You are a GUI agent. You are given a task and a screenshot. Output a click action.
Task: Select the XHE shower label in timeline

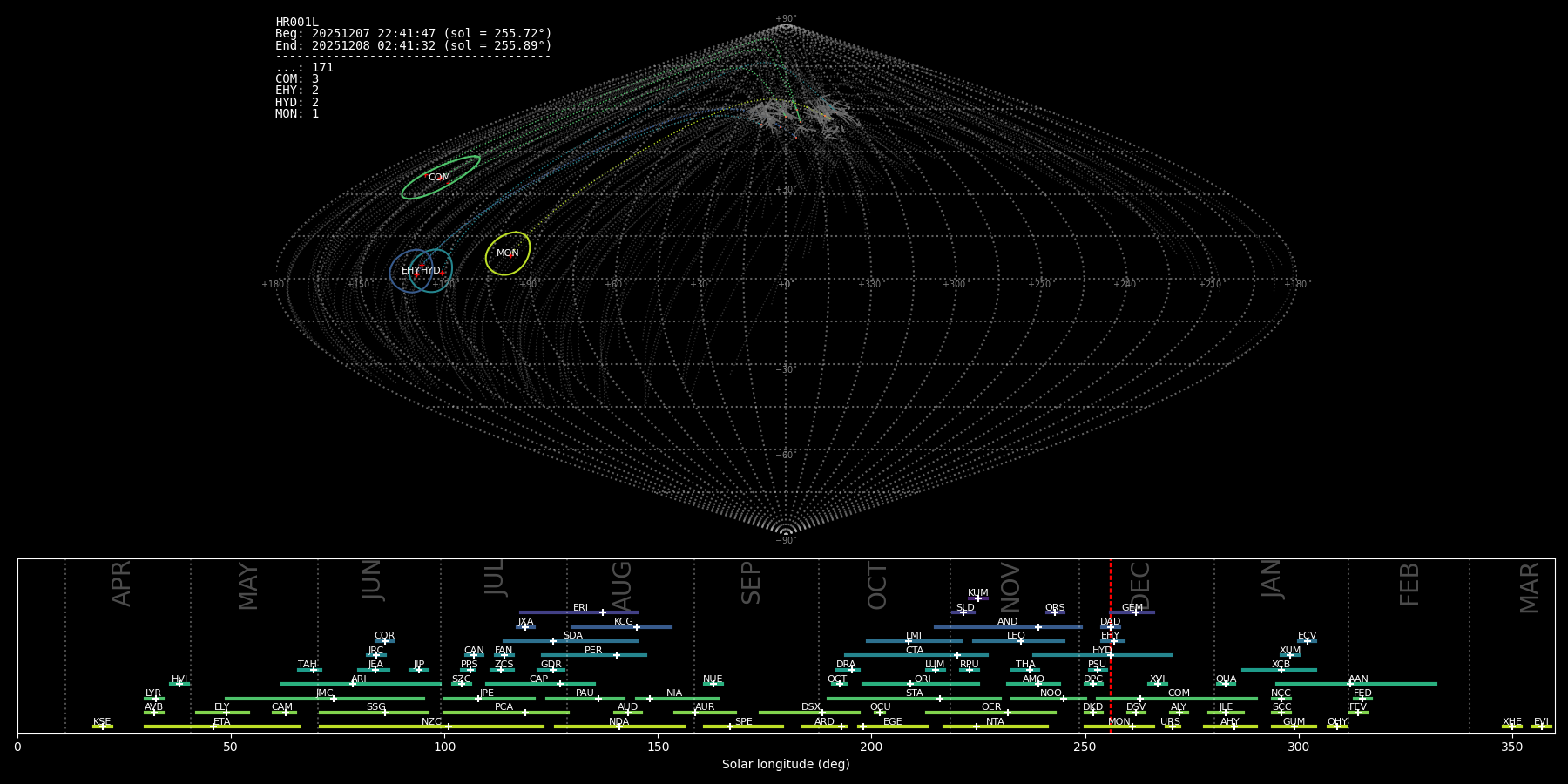tap(1512, 722)
